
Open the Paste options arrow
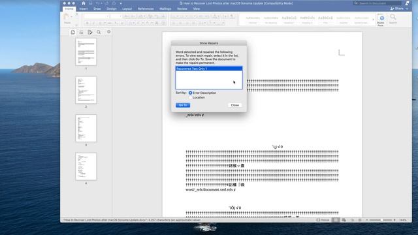[72, 17]
